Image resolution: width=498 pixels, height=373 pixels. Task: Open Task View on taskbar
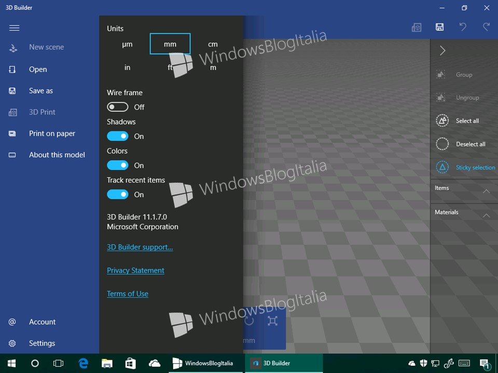58,363
